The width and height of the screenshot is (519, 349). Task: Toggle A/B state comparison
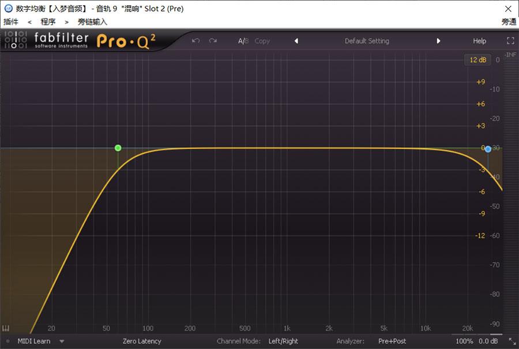point(243,41)
